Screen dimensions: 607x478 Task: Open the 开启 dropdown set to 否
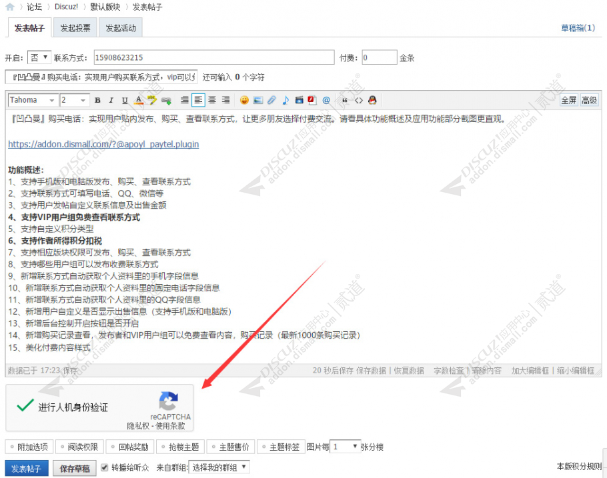(39, 58)
